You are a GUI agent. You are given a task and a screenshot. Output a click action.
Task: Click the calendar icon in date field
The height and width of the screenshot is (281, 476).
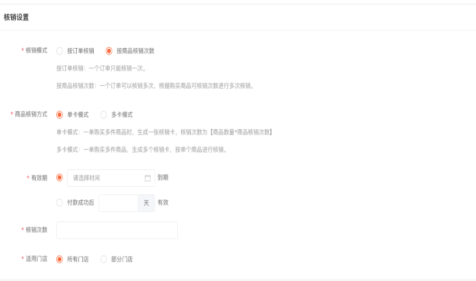coord(148,178)
